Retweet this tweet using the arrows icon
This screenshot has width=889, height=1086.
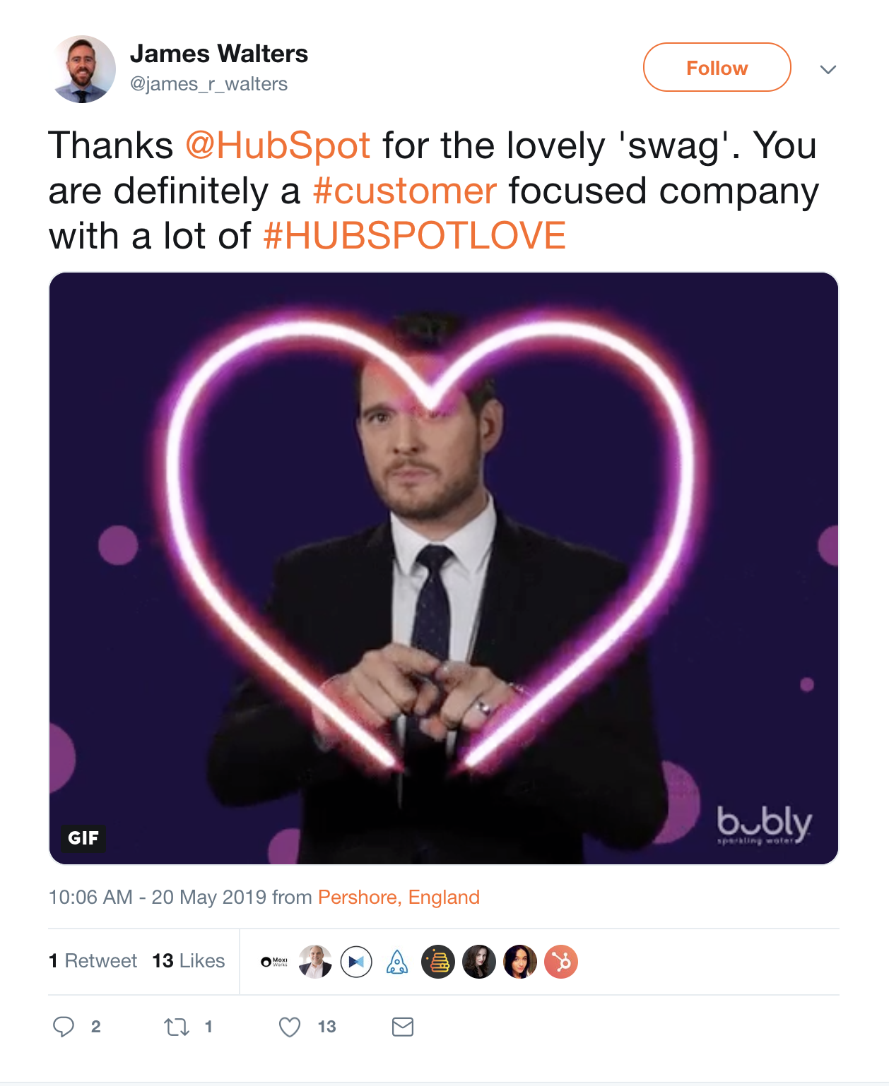pyautogui.click(x=177, y=1027)
